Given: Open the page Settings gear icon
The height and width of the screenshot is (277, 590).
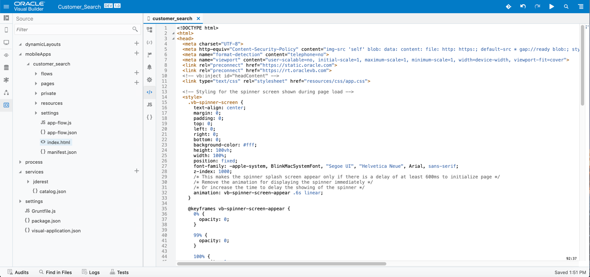Looking at the screenshot, I should click(149, 80).
